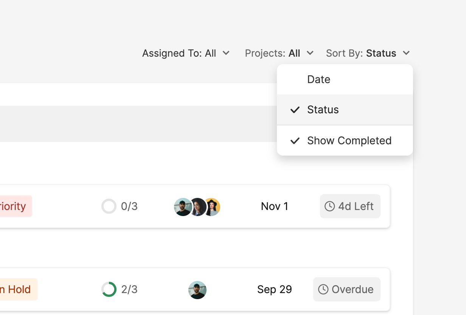Viewport: 466px width, 315px height.
Task: Click the Sep 29 due date
Action: coord(275,289)
